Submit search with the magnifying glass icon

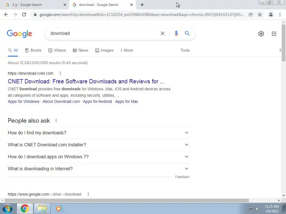point(187,33)
